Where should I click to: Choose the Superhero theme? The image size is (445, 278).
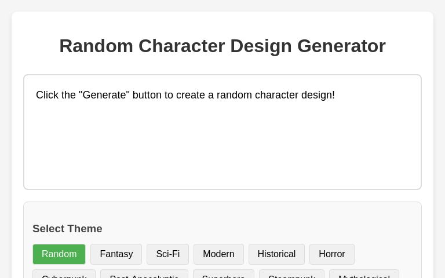[x=223, y=274]
